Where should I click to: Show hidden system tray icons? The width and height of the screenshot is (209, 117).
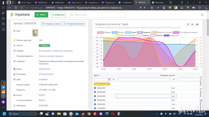[157, 114]
